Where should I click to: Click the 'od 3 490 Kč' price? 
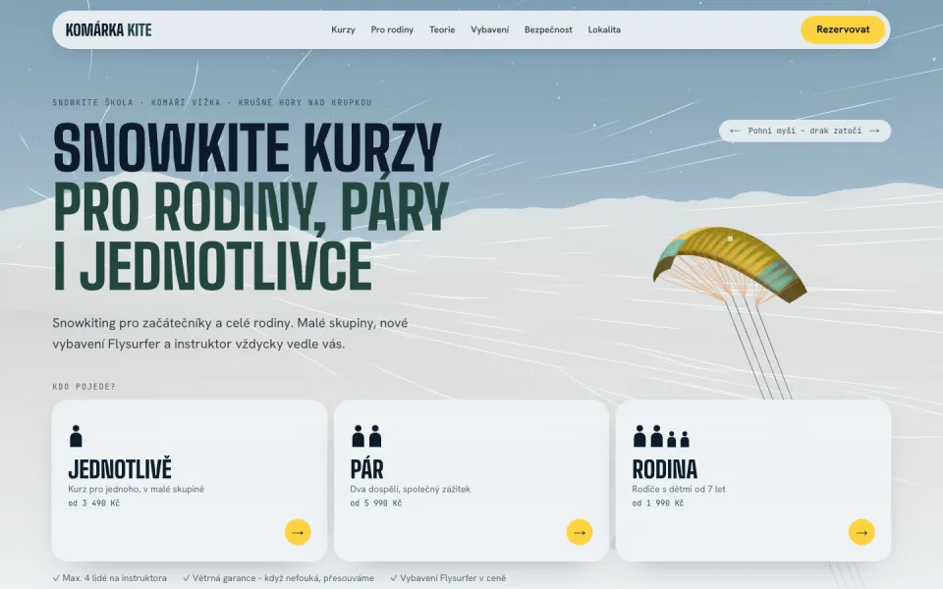94,503
